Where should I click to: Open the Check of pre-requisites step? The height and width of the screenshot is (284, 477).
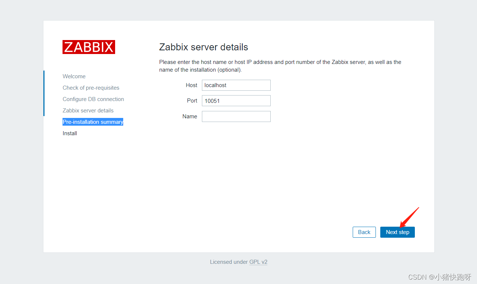pos(91,87)
